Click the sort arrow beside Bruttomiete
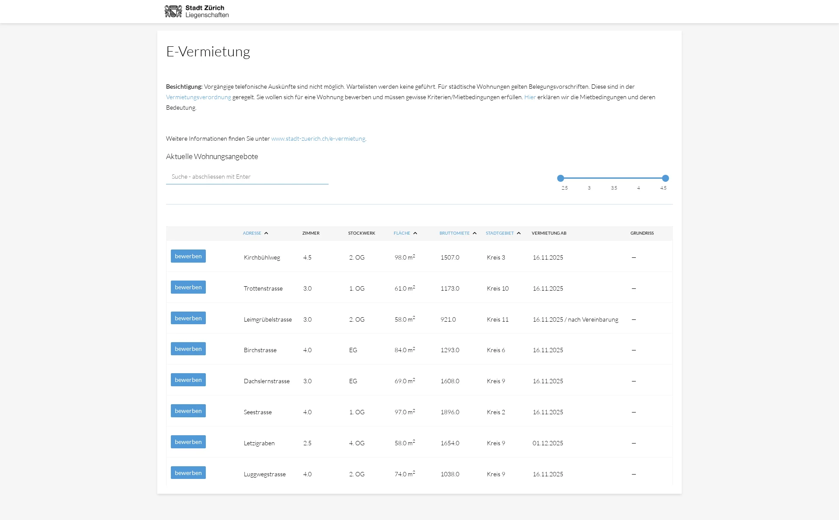 (475, 233)
